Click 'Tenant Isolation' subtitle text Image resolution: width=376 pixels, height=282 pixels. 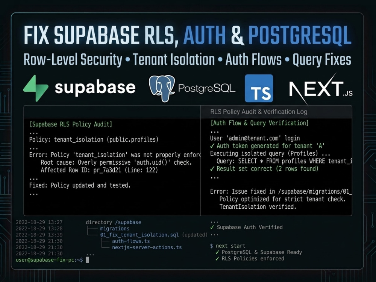coord(174,59)
